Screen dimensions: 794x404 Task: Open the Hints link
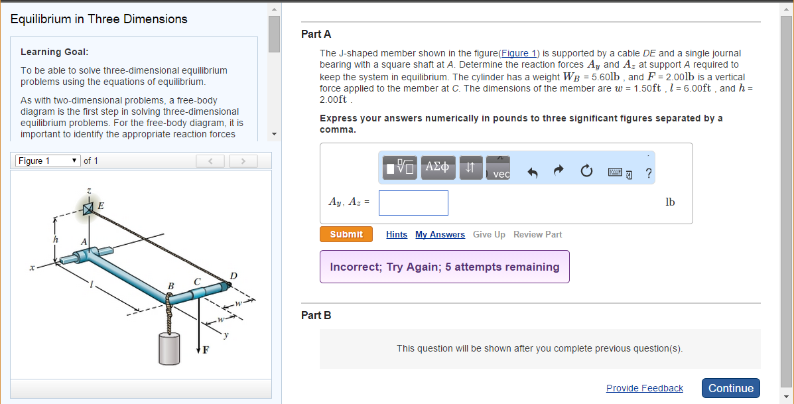396,234
